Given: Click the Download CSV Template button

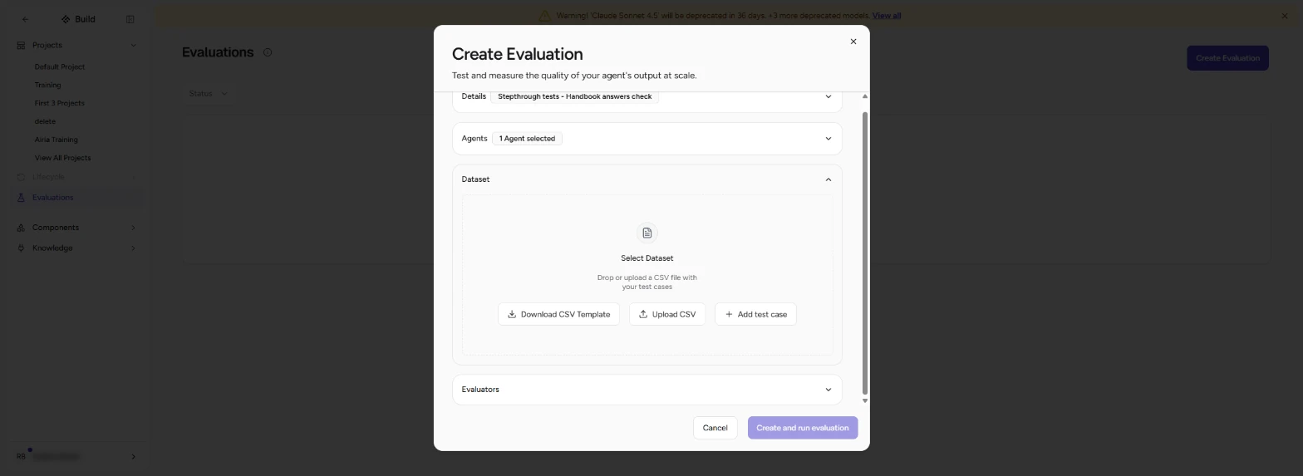Looking at the screenshot, I should 558,314.
